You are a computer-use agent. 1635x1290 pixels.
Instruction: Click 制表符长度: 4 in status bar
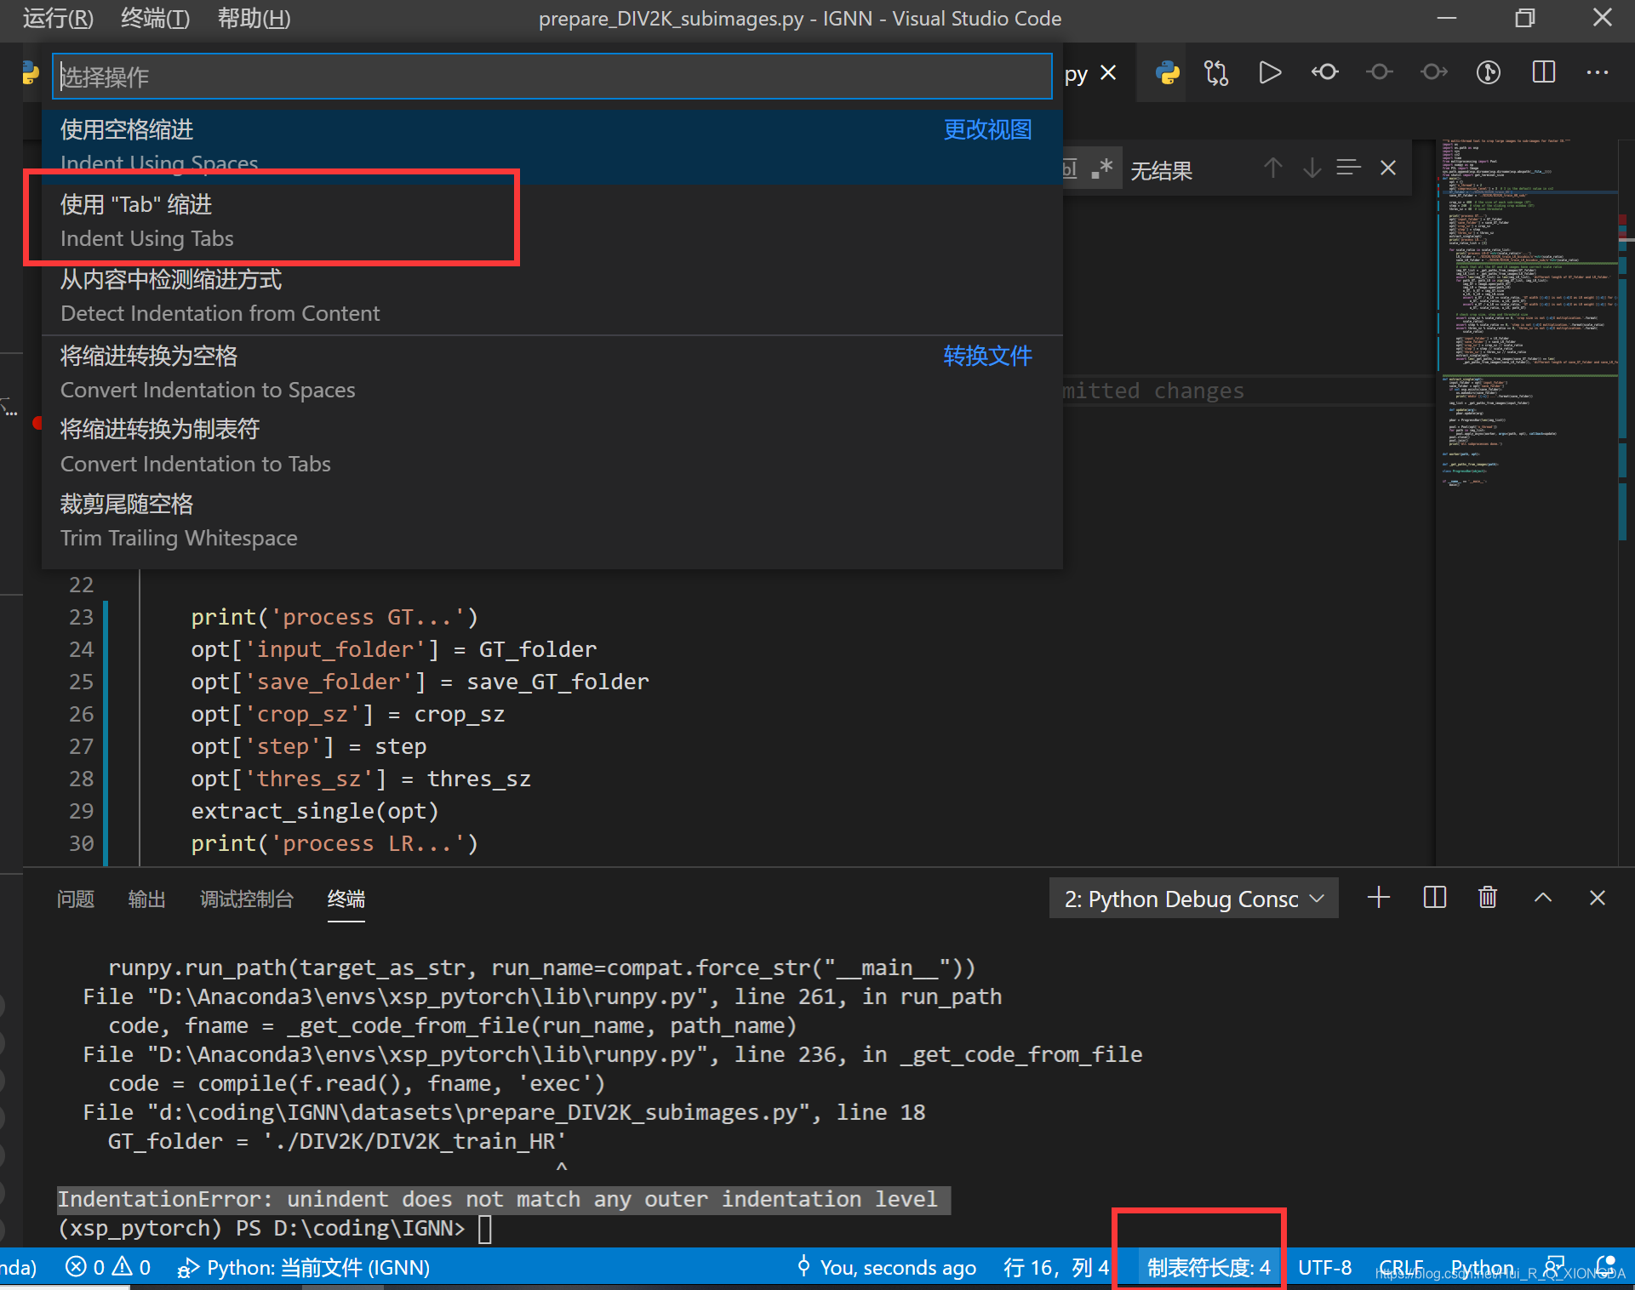click(x=1209, y=1267)
